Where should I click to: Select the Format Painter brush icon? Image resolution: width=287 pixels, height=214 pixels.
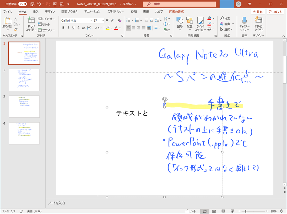pos(15,29)
